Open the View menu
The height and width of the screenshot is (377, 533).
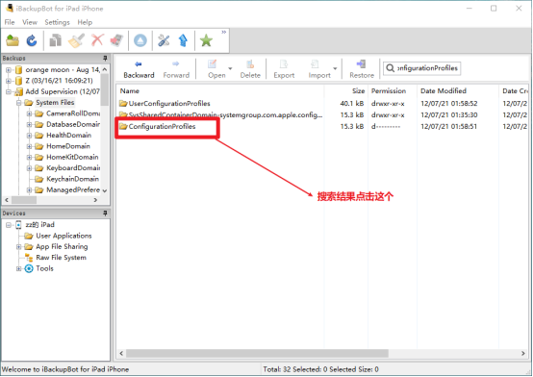tap(30, 22)
